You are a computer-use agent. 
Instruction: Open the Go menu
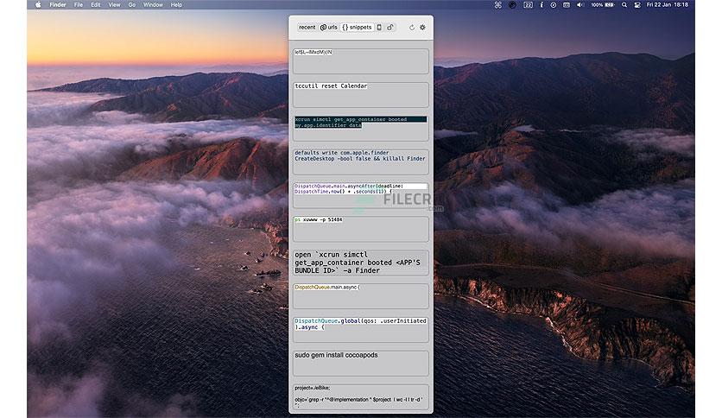click(131, 4)
